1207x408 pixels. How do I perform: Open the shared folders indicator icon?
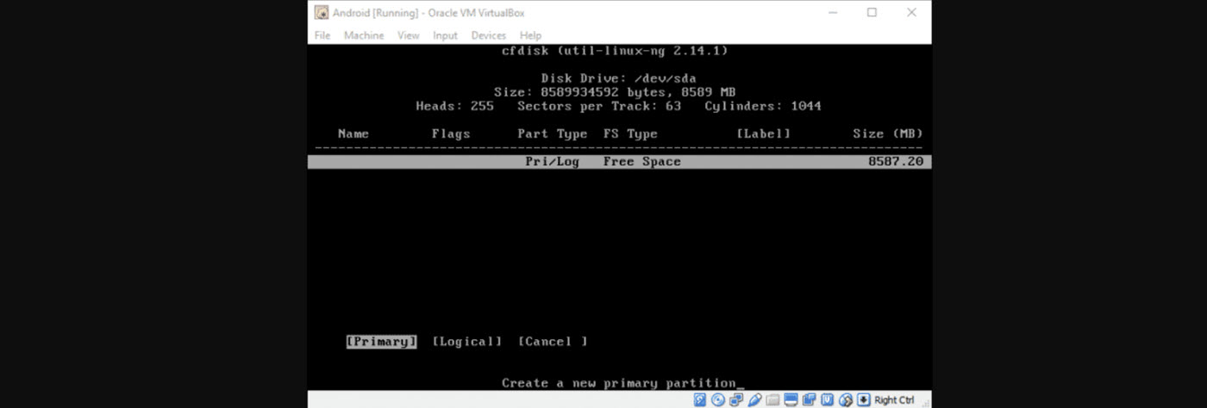click(772, 399)
